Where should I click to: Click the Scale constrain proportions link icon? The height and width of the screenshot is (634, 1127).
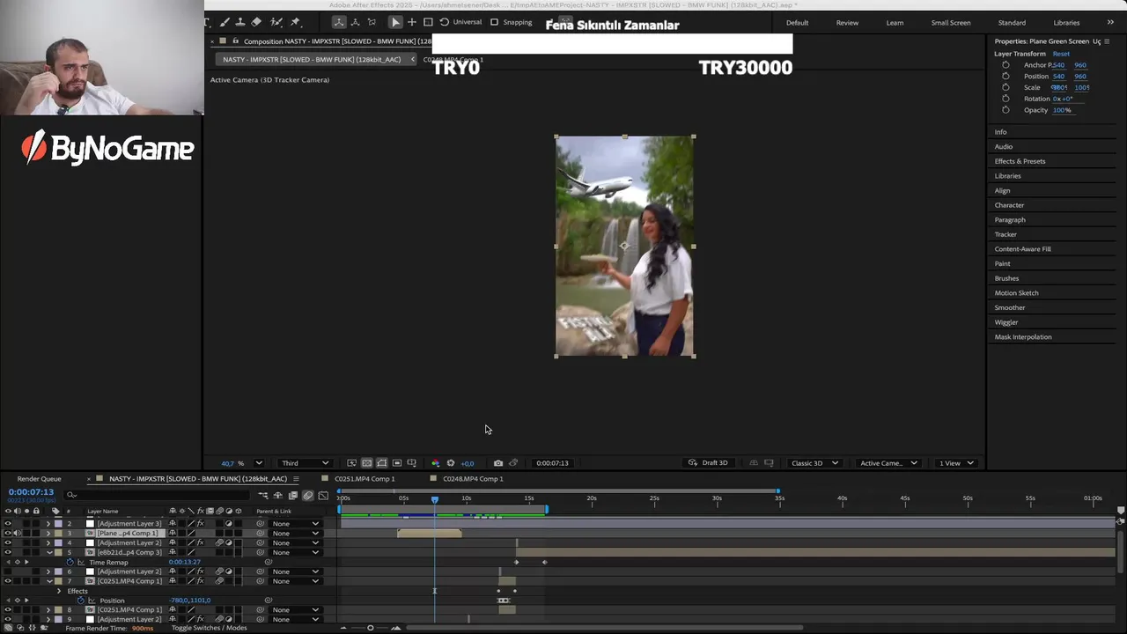tap(1055, 87)
